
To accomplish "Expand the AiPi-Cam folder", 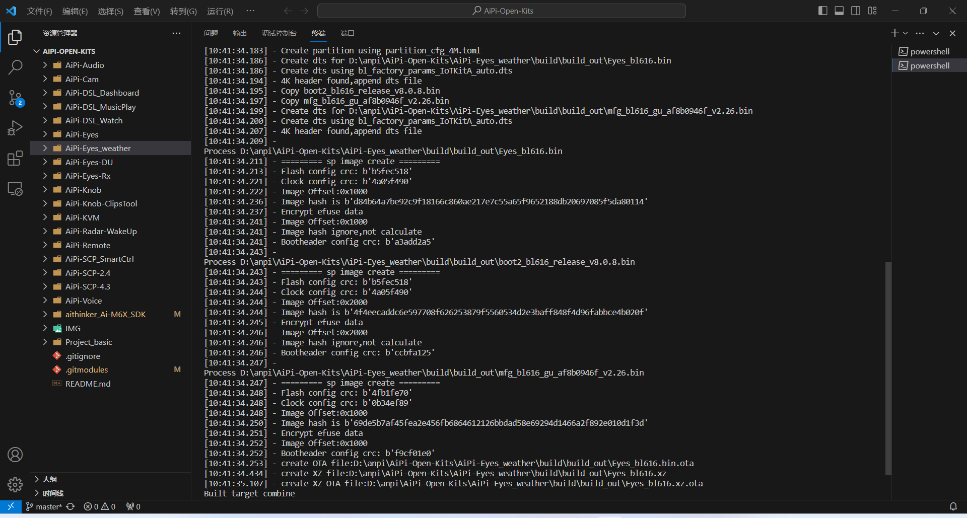I will point(45,79).
